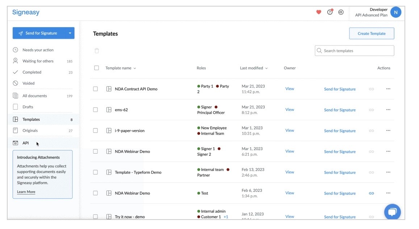Screen dimensions: 419x229
Task: Click the Voided circle-slash icon
Action: (x=16, y=83)
